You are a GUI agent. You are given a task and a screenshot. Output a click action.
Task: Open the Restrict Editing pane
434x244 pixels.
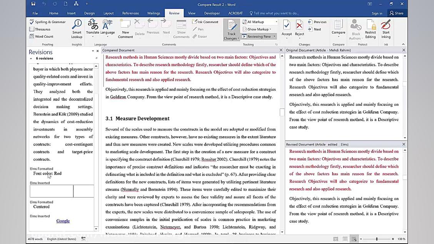371,29
